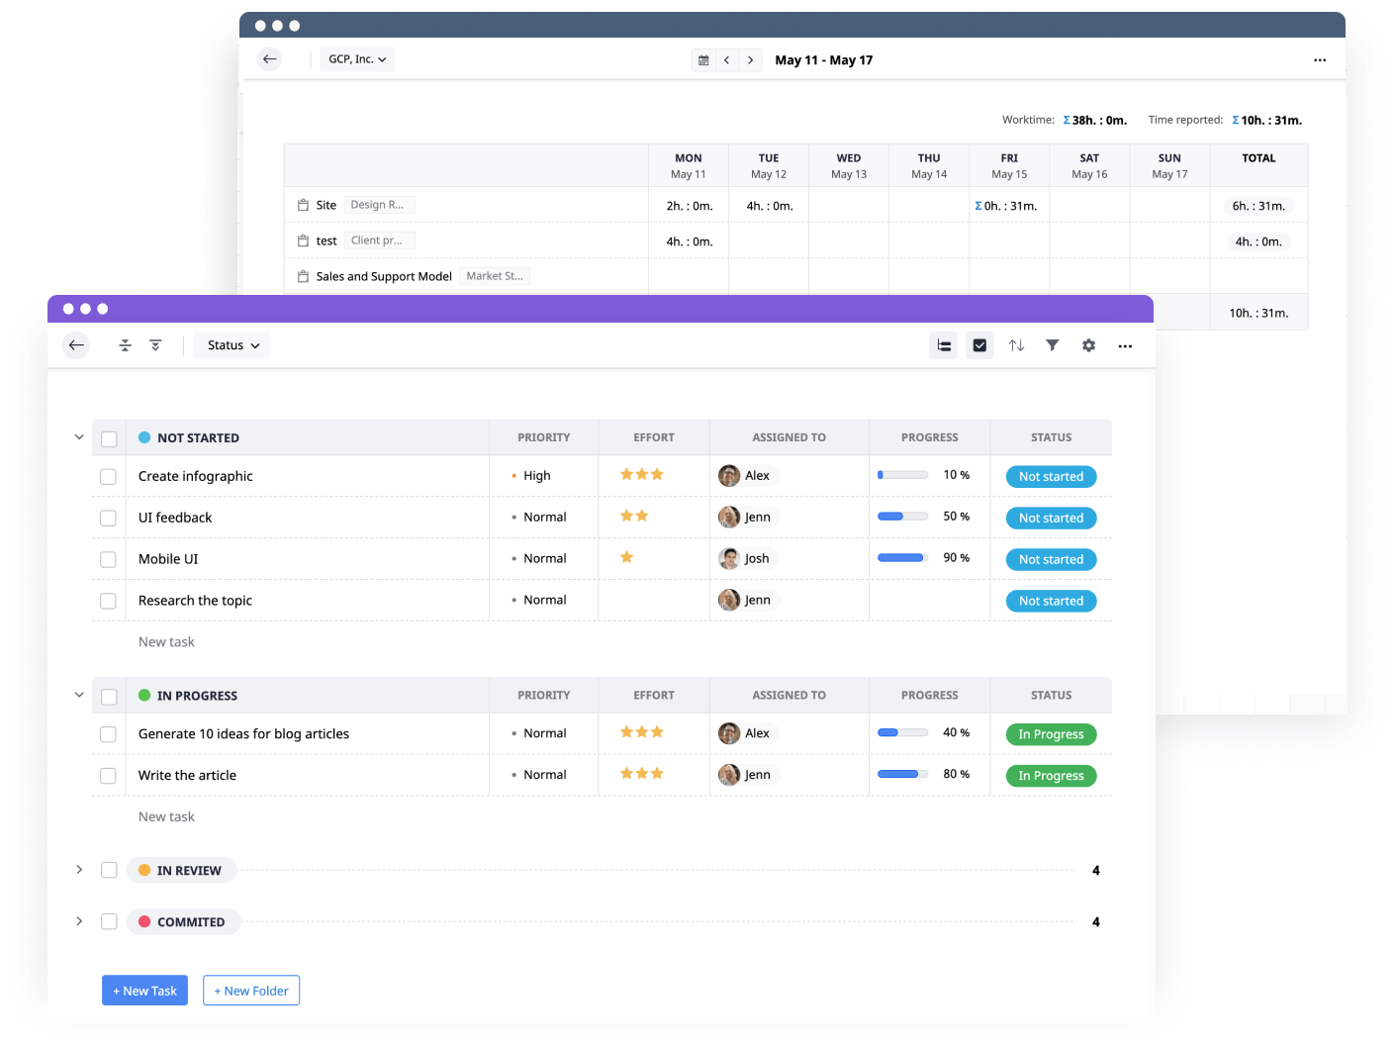Click the + New Folder button
The image size is (1395, 1047).
pyautogui.click(x=251, y=991)
